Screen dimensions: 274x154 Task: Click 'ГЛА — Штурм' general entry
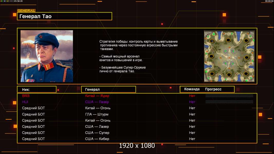coord(97,114)
